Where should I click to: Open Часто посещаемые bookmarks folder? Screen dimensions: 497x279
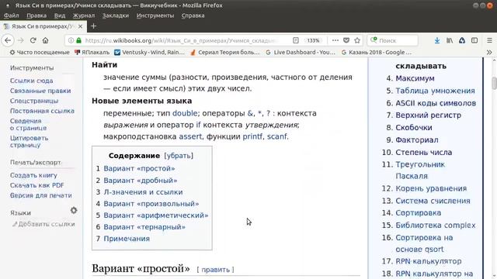coord(40,52)
